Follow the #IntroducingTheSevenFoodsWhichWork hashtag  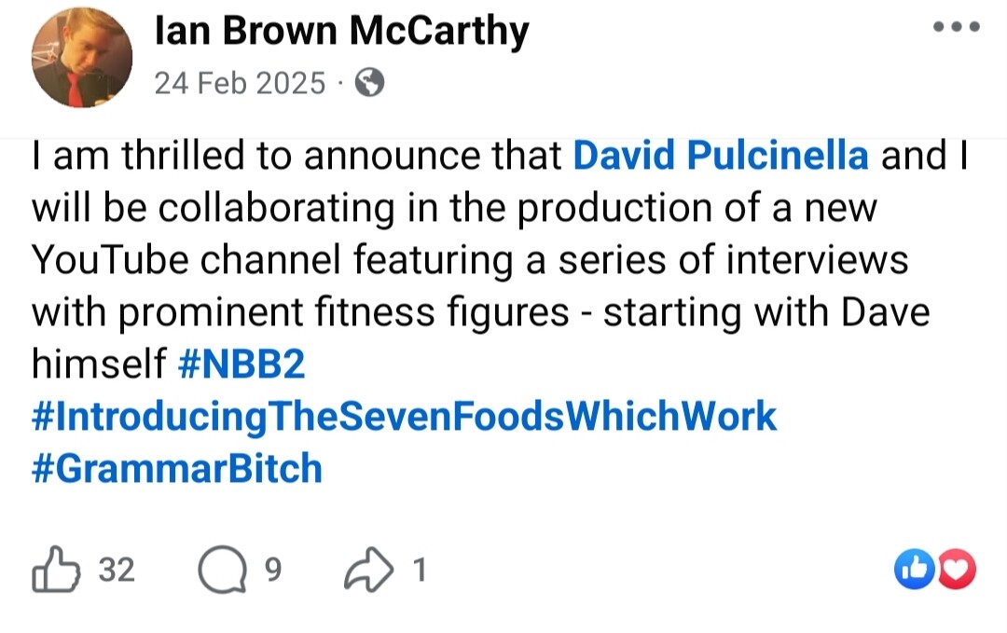(x=404, y=416)
